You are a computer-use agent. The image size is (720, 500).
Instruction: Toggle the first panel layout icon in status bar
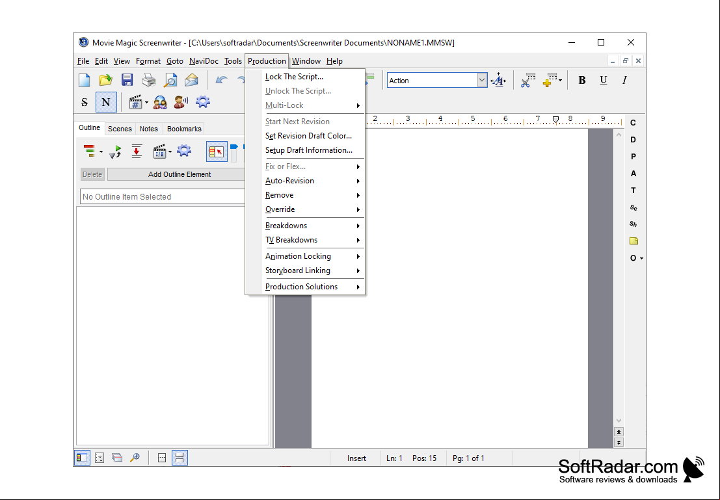[x=82, y=458]
